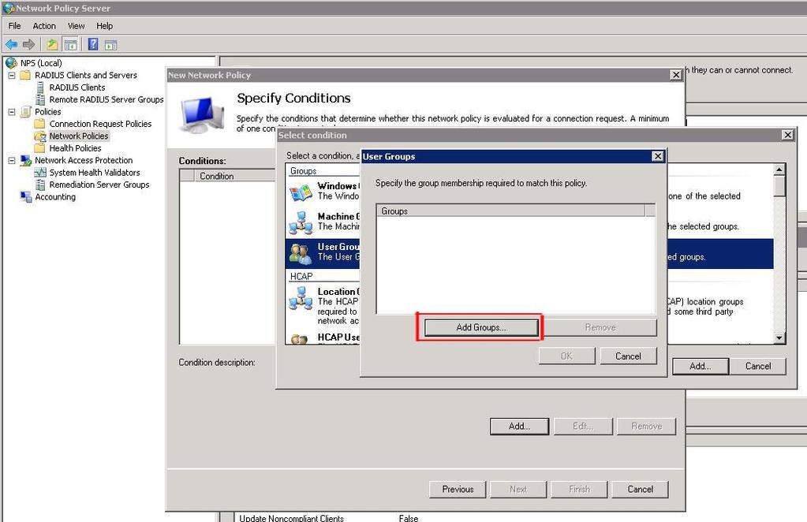The image size is (807, 522).
Task: Select Remote RADIUS Server Groups tree item
Action: (x=106, y=99)
